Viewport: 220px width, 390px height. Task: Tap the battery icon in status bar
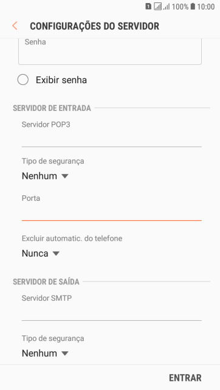[x=193, y=7]
